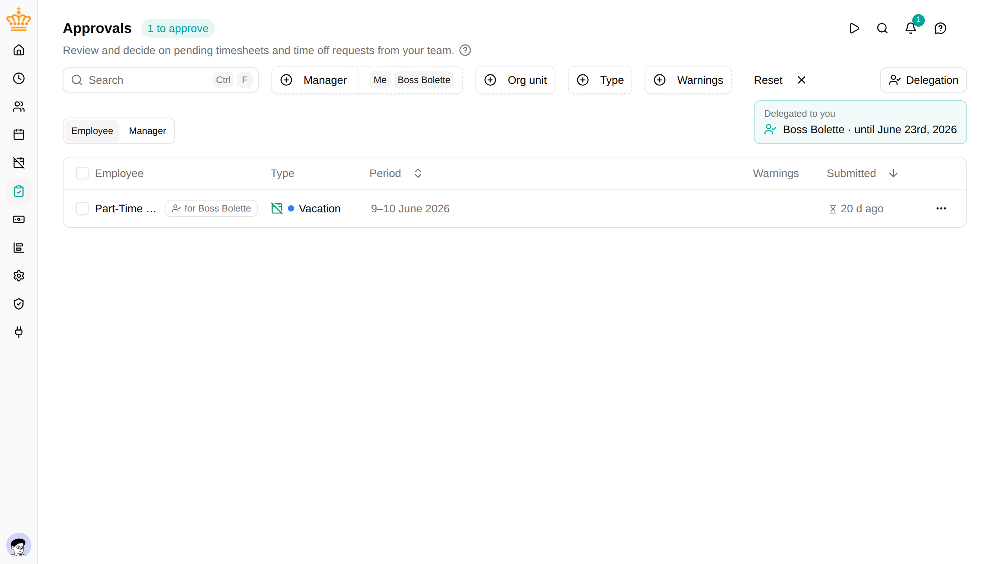Open the People icon in sidebar
The width and height of the screenshot is (1004, 564).
point(19,107)
